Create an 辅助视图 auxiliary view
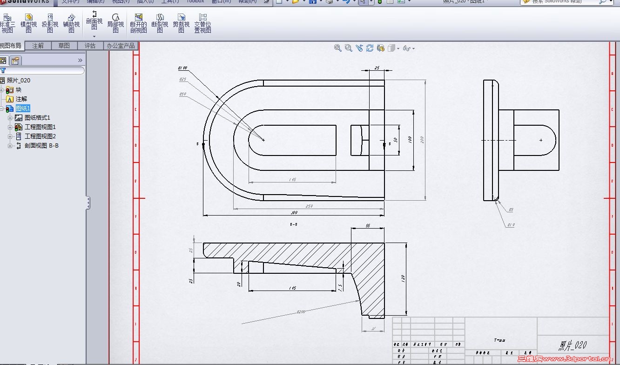620x365 pixels. click(71, 23)
